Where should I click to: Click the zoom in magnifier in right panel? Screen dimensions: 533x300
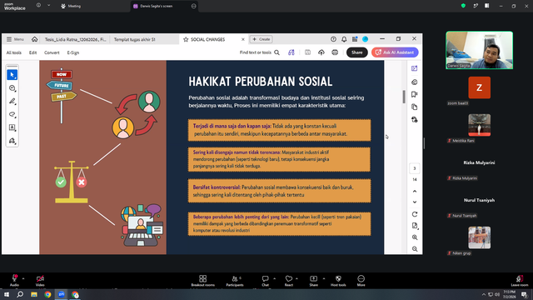click(x=415, y=237)
